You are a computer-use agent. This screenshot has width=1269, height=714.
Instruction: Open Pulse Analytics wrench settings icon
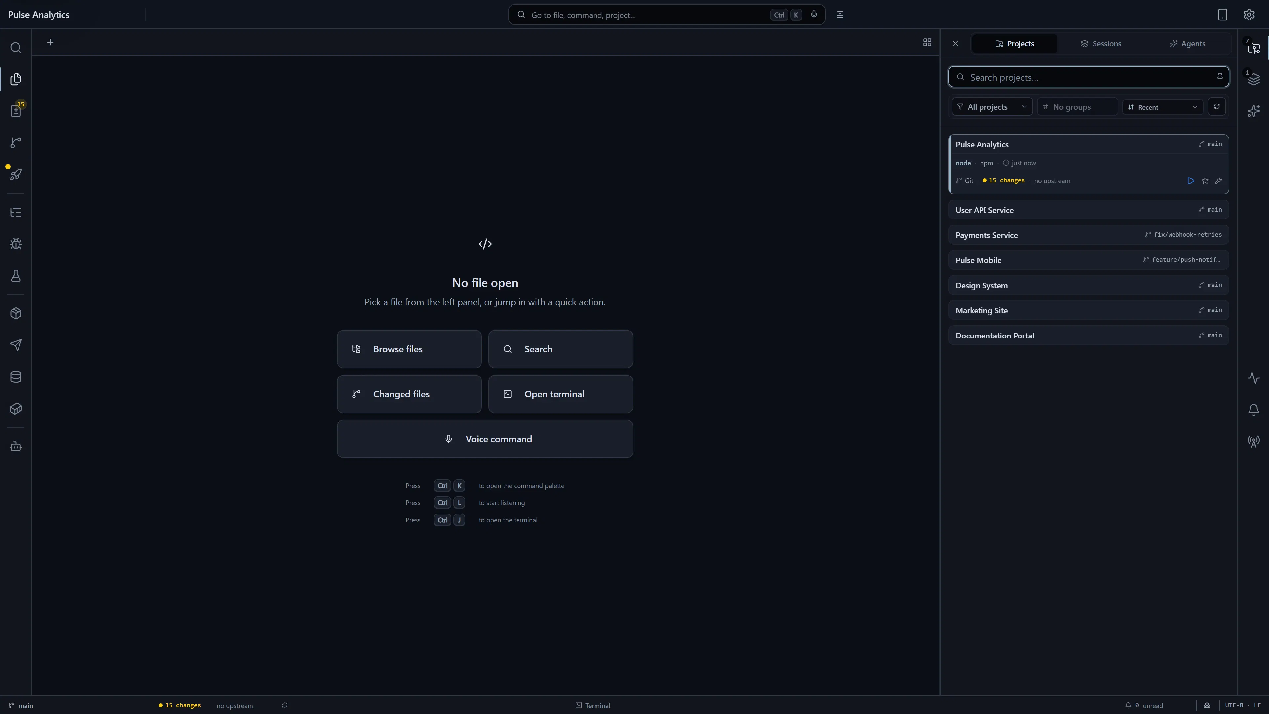[1219, 181]
